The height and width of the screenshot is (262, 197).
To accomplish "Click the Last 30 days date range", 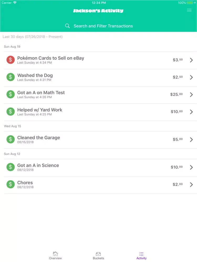I will [x=33, y=37].
